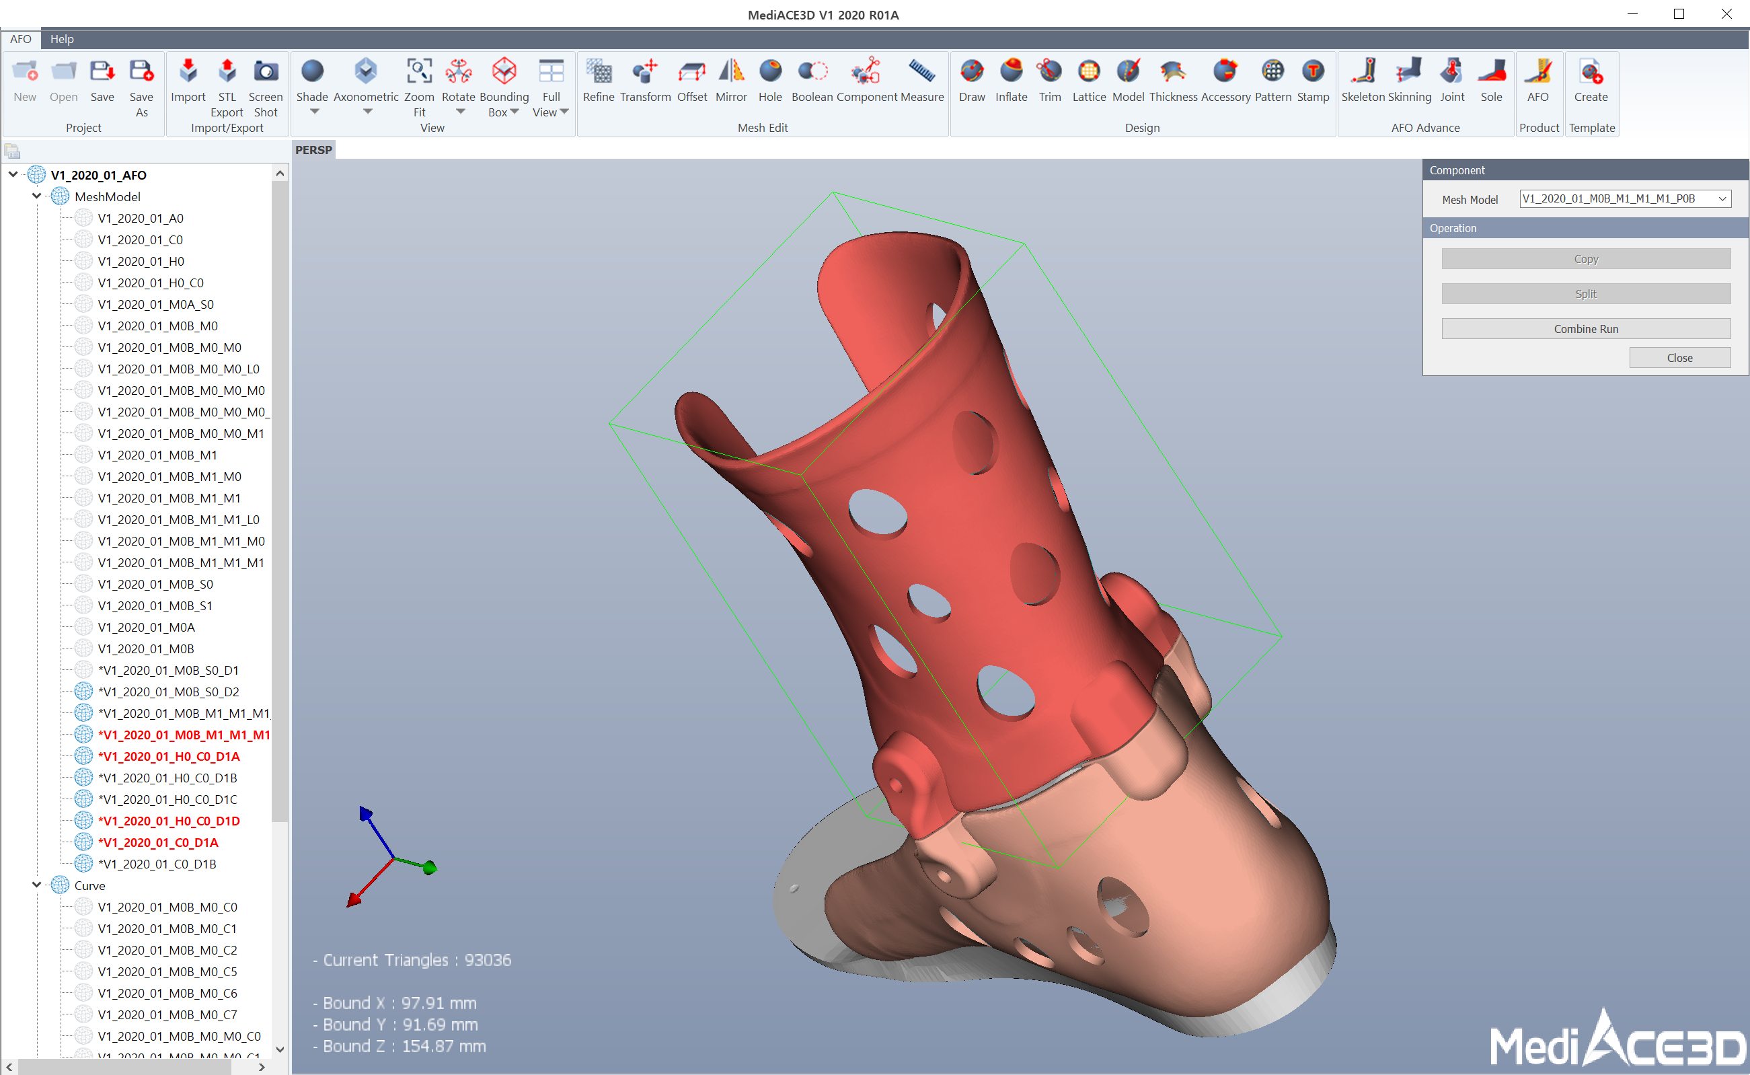This screenshot has height=1075, width=1750.
Task: Select the Trim tool
Action: pyautogui.click(x=1049, y=80)
